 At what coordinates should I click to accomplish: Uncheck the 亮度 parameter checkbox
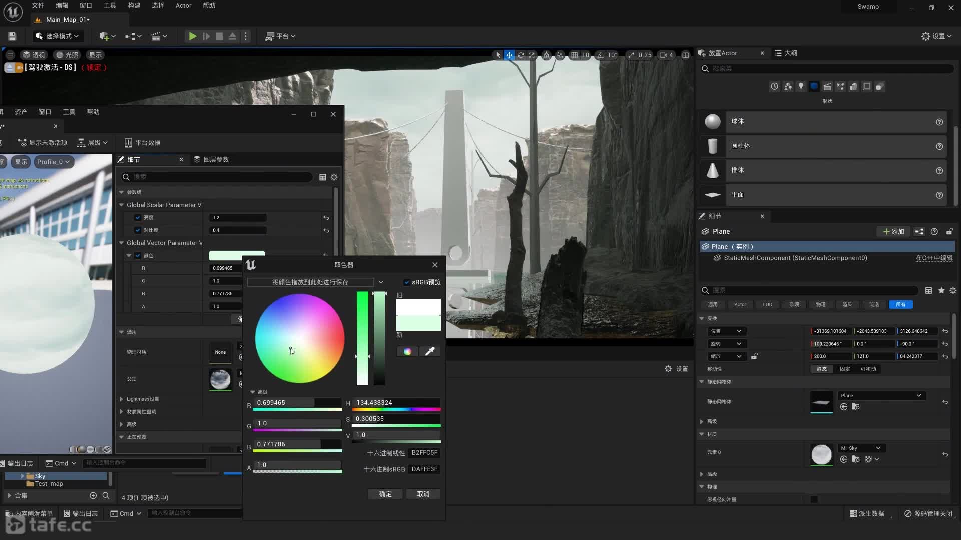[x=138, y=218]
